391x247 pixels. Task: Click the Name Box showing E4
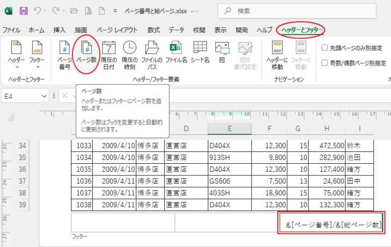(21, 96)
